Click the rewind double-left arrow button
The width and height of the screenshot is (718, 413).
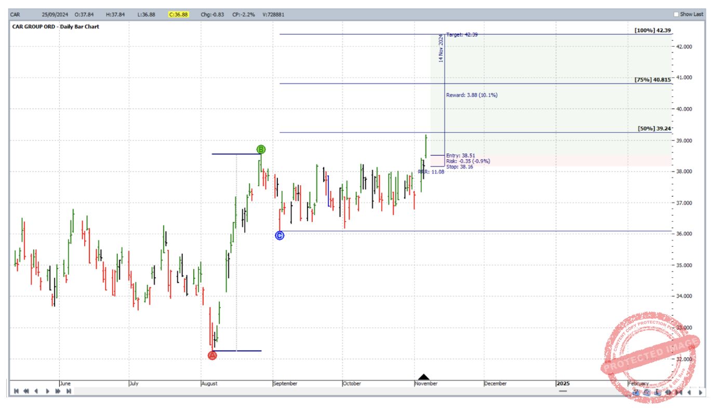pyautogui.click(x=26, y=391)
